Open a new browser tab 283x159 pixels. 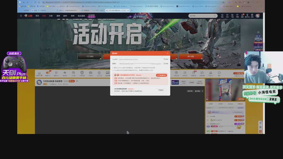(x=132, y=11)
